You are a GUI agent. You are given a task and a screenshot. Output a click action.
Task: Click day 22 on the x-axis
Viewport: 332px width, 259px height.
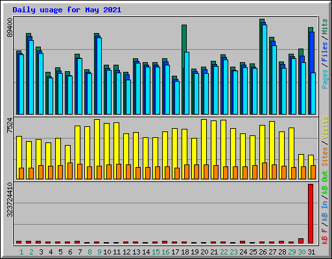tap(224, 252)
